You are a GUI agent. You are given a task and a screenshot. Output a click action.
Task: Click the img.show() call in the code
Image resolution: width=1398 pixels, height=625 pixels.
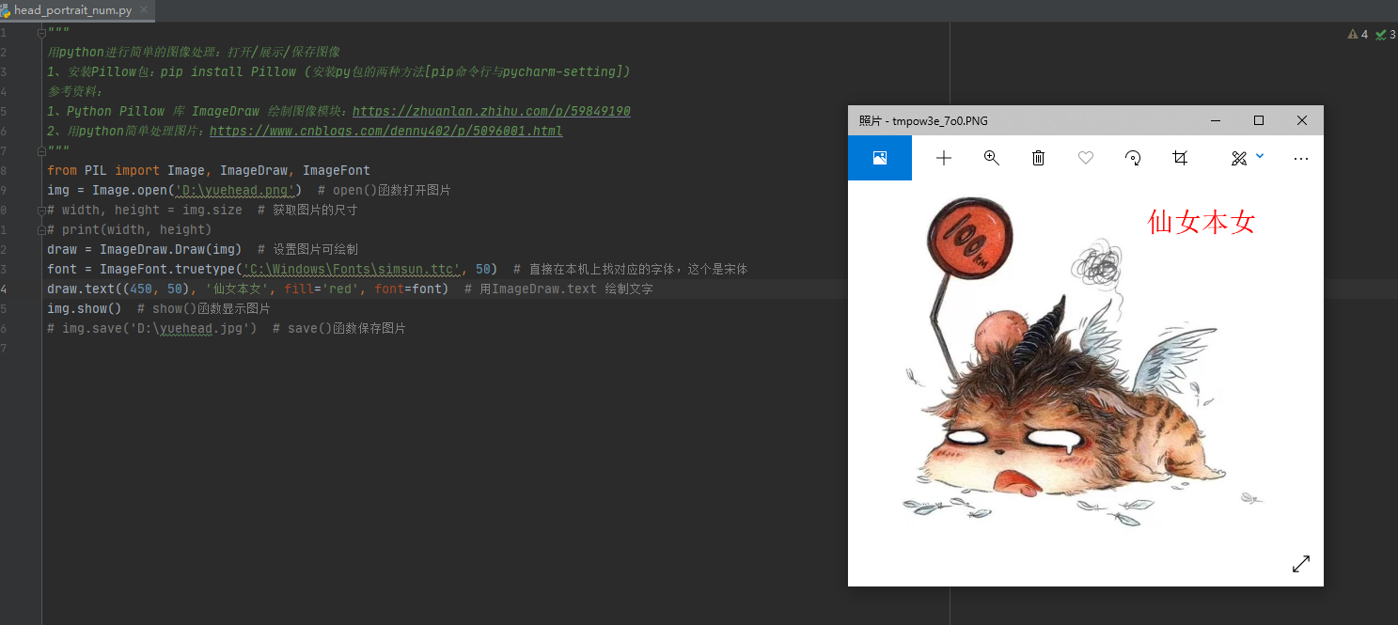point(85,308)
